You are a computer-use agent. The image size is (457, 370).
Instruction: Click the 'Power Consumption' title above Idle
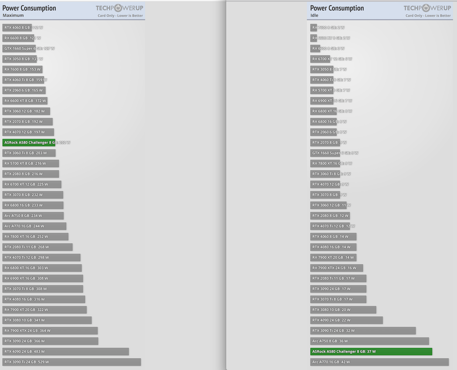337,8
